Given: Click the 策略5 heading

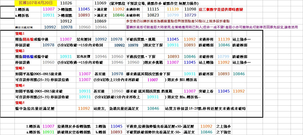Looking at the screenshot, I should 20,103.
